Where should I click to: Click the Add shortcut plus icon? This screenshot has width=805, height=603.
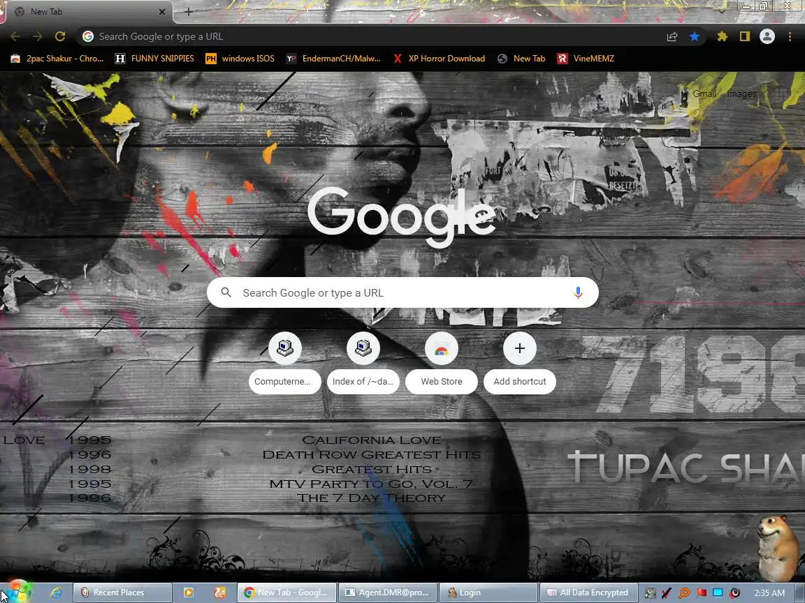point(520,349)
